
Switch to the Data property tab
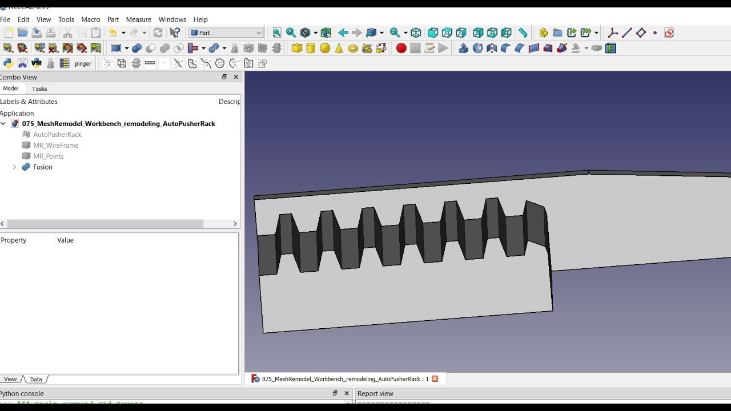[x=36, y=379]
